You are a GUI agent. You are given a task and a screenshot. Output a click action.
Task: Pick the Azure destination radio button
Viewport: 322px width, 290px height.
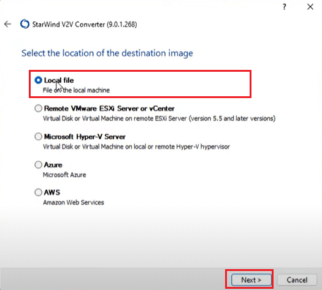[39, 164]
